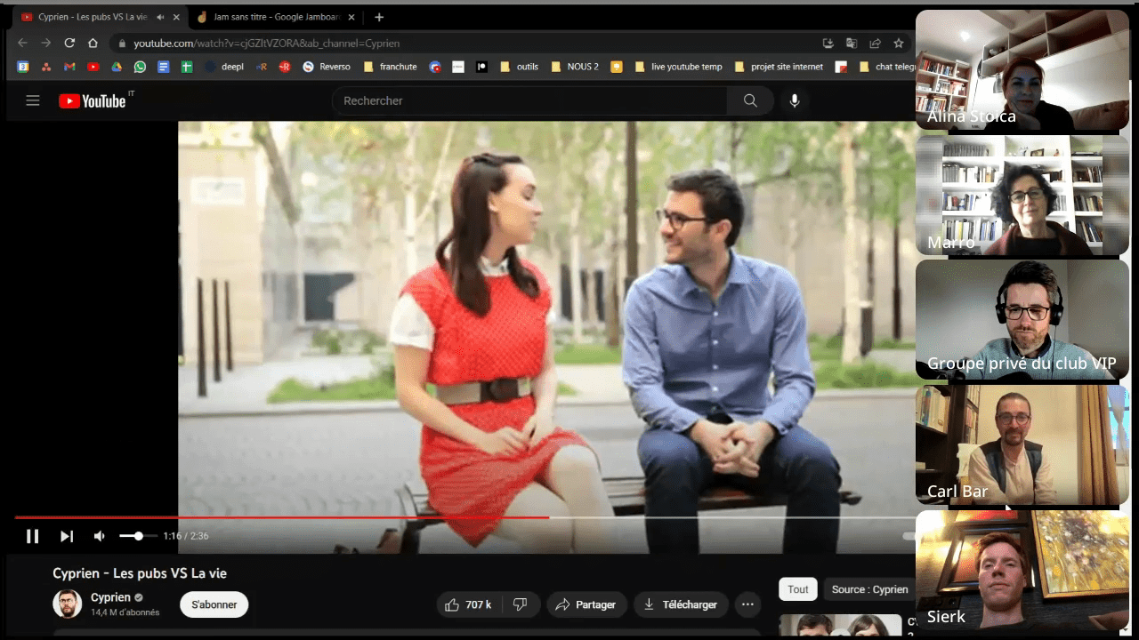Close the Jamboard tab
Image resolution: width=1139 pixels, height=640 pixels.
352,17
